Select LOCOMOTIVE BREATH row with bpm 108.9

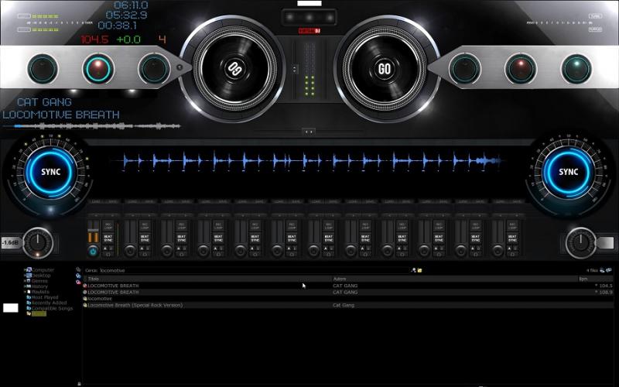coord(347,293)
